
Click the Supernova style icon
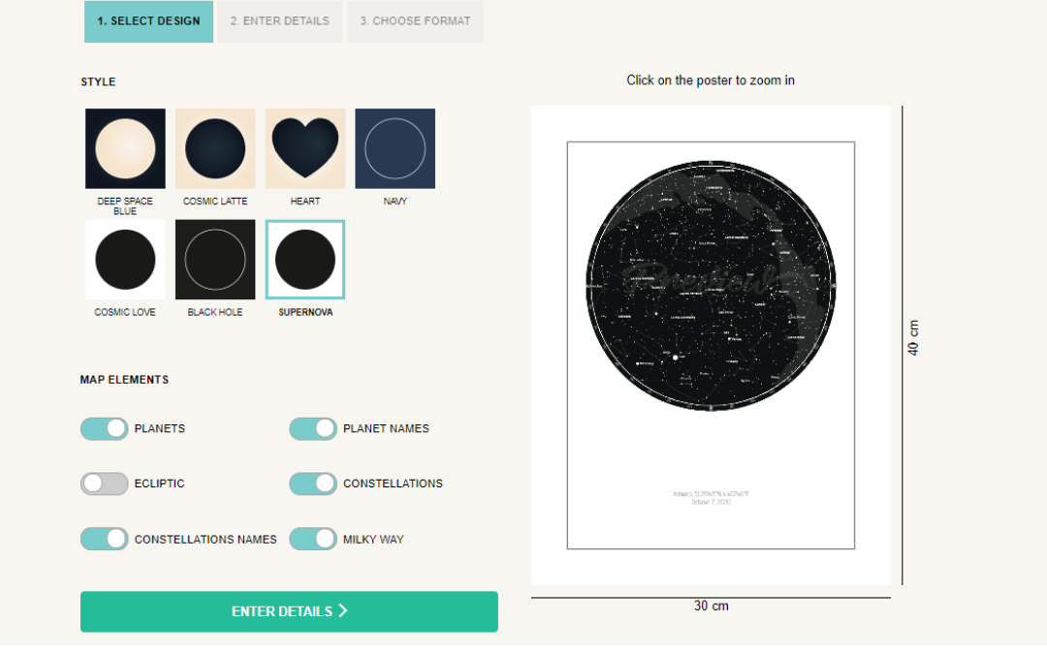point(305,260)
